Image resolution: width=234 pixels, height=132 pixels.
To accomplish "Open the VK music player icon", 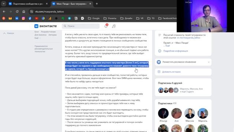I will click(x=114, y=26).
